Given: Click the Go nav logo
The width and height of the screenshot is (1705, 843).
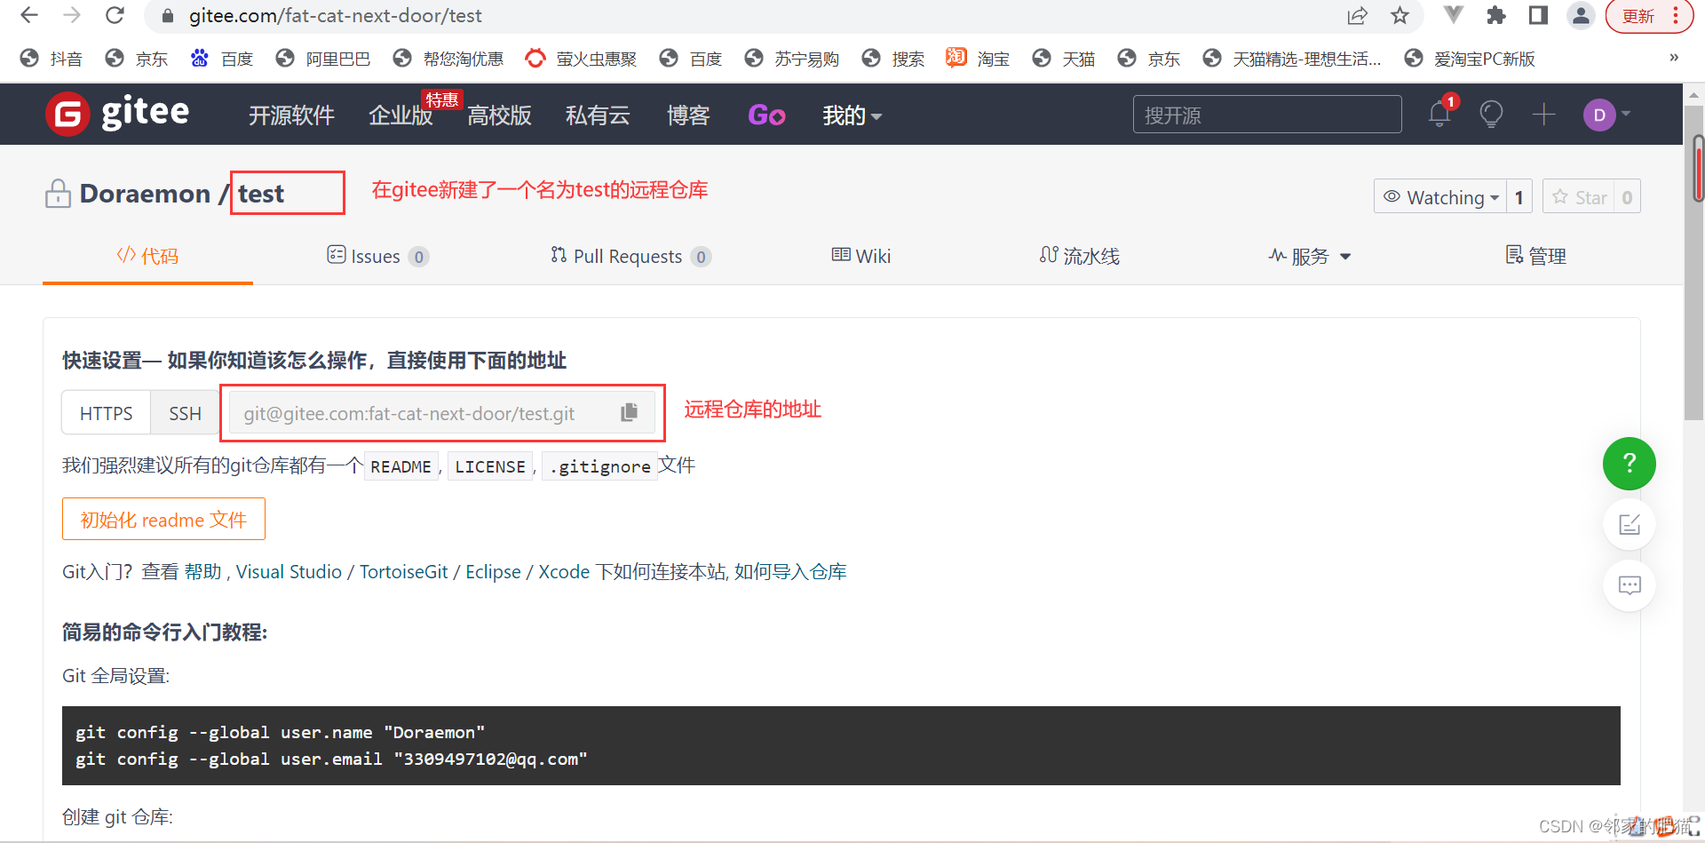Looking at the screenshot, I should (x=766, y=115).
